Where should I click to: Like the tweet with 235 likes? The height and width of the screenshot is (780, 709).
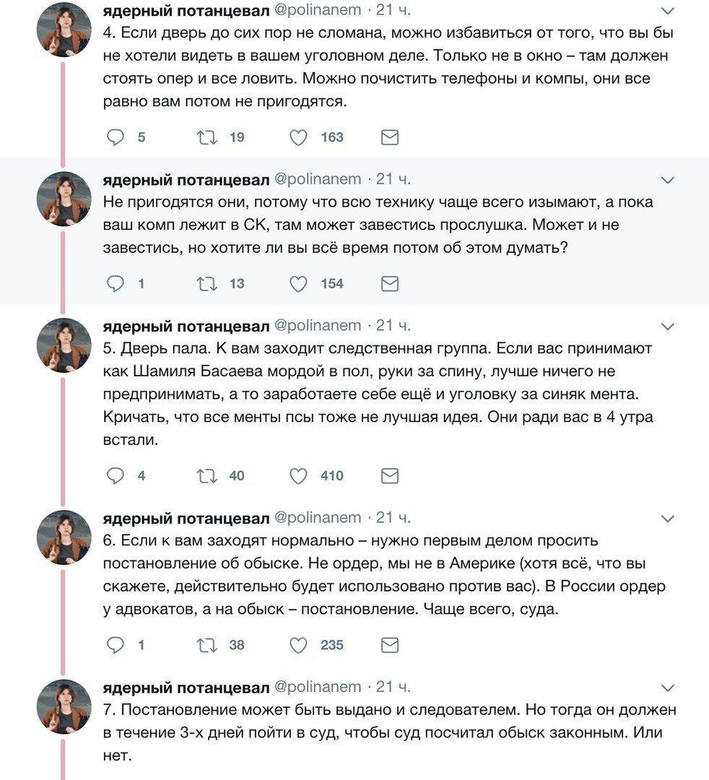(298, 645)
